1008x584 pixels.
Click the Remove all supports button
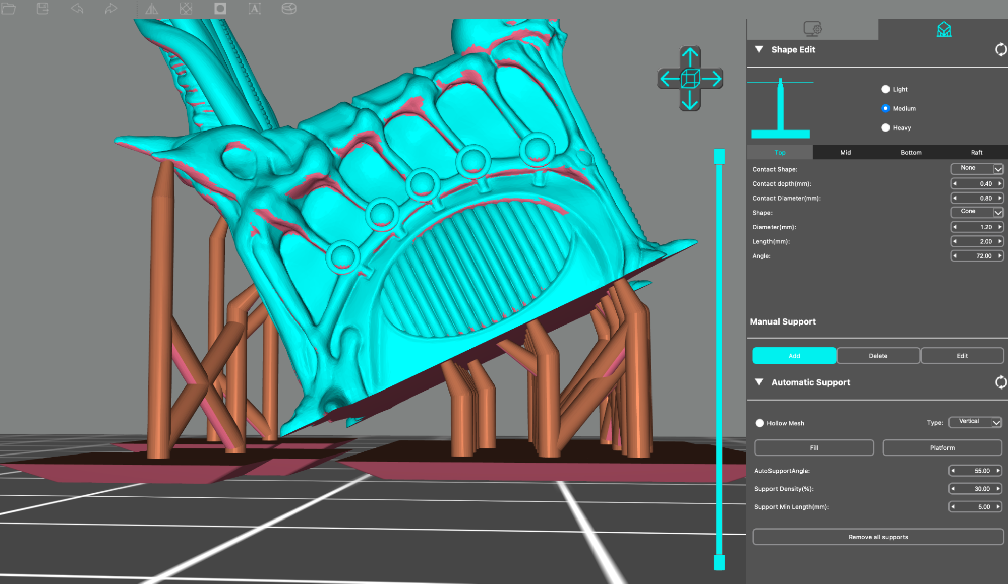pyautogui.click(x=878, y=537)
